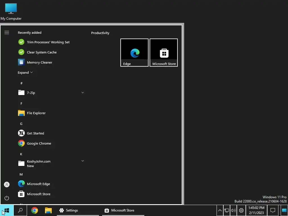Click the Recently added heading
This screenshot has width=288, height=216.
pos(30,33)
